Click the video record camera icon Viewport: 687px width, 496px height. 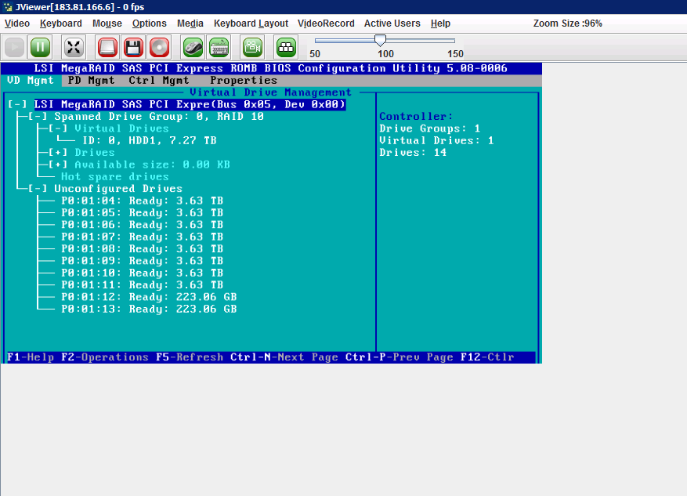[x=252, y=47]
